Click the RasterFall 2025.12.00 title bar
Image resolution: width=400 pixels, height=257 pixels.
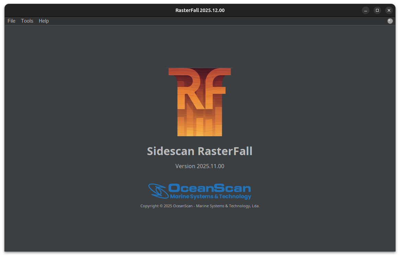tap(200, 10)
